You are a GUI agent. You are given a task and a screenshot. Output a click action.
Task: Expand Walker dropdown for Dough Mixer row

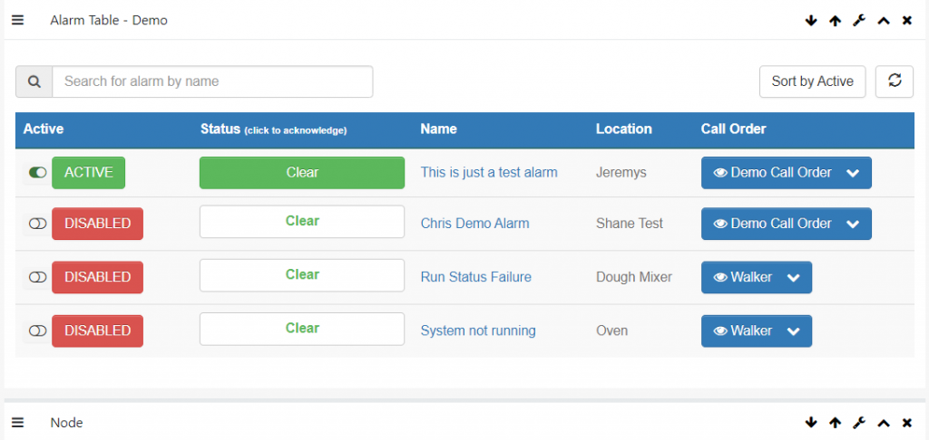pyautogui.click(x=793, y=277)
